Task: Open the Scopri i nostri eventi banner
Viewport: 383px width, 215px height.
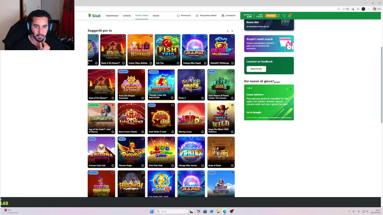Action: click(269, 44)
